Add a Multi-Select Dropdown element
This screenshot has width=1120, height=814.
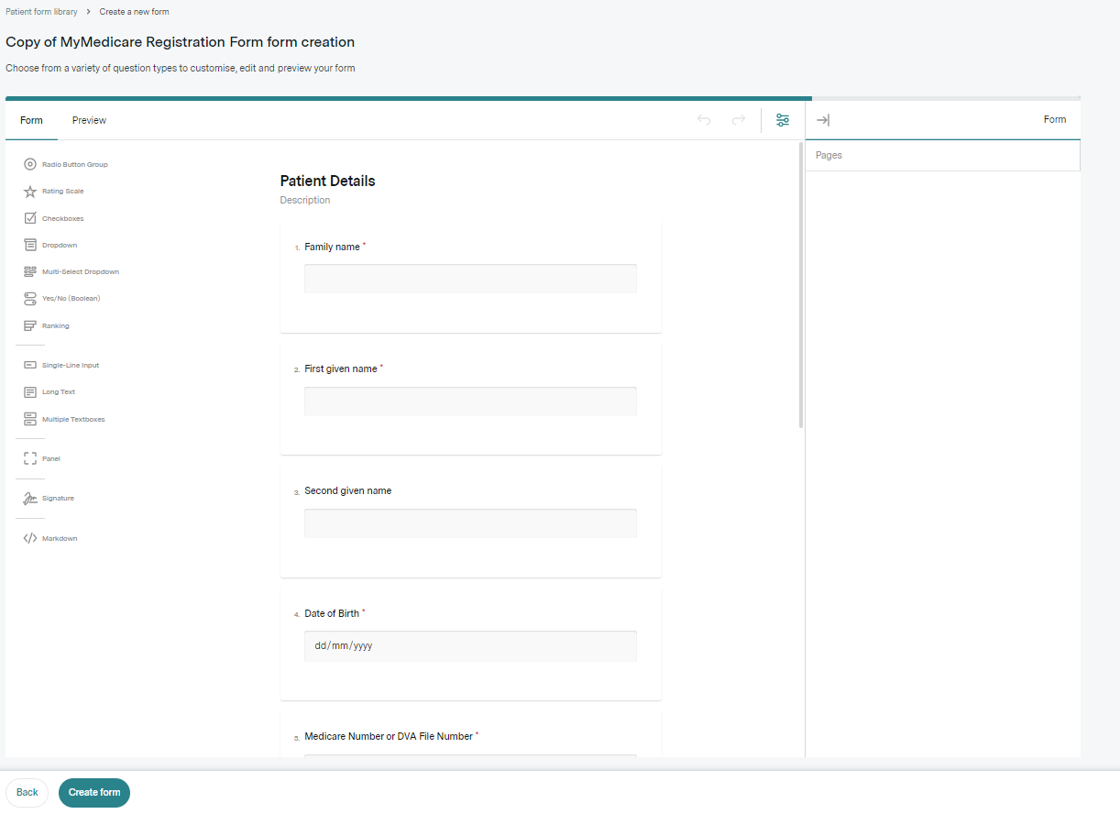point(80,272)
